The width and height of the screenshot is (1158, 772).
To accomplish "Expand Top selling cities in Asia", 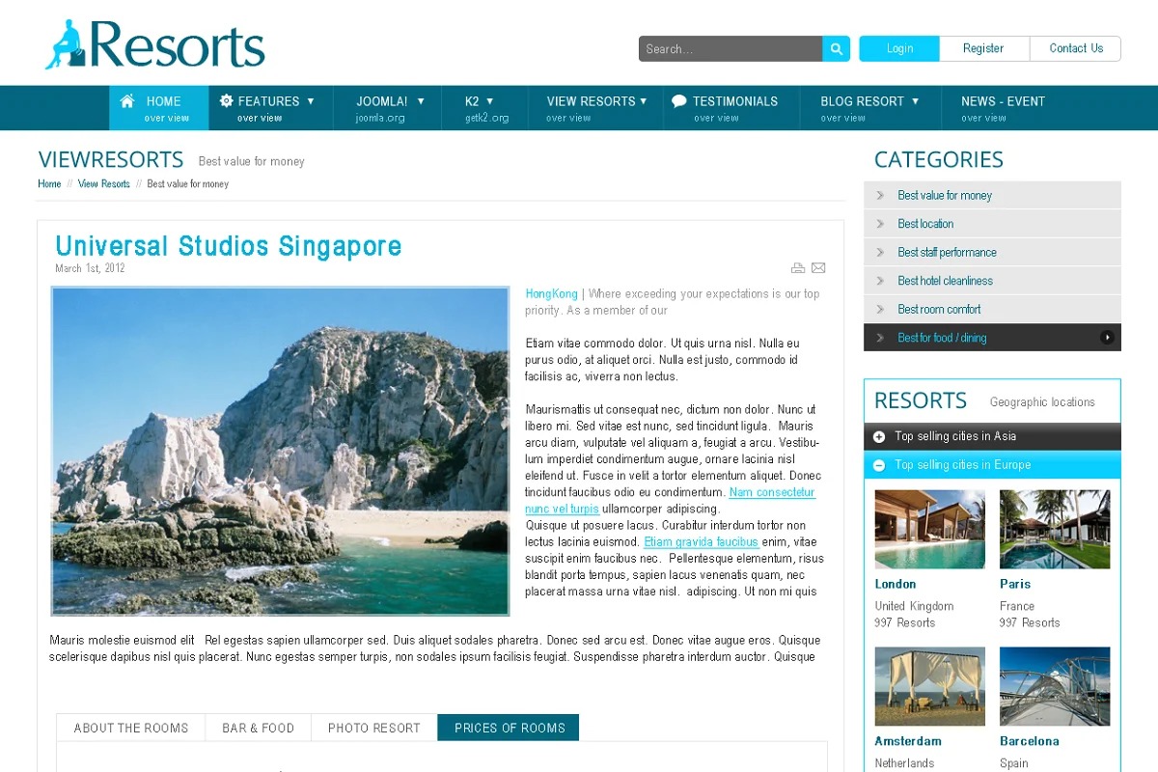I will [879, 437].
